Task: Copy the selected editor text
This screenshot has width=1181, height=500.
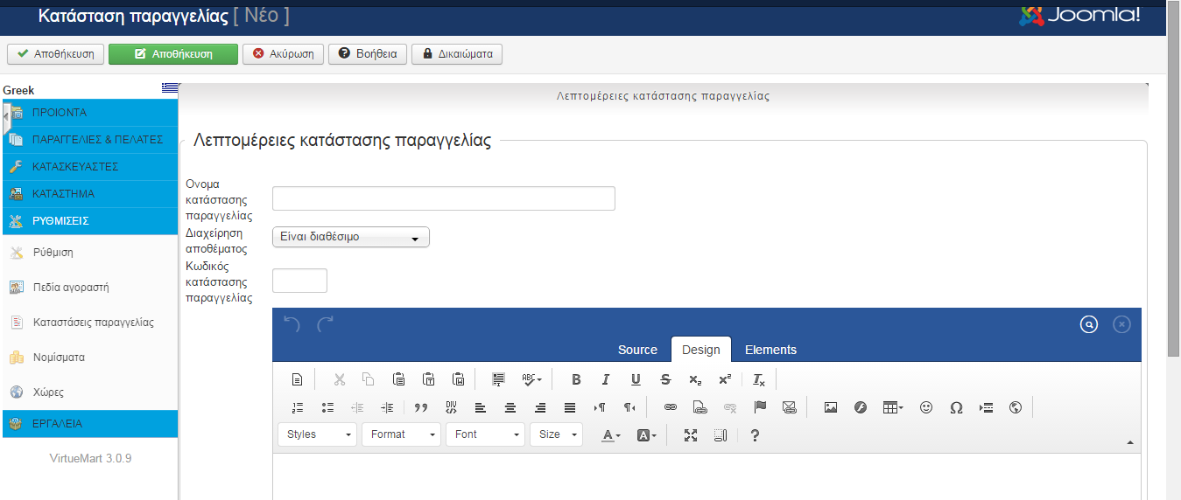Action: pyautogui.click(x=369, y=379)
